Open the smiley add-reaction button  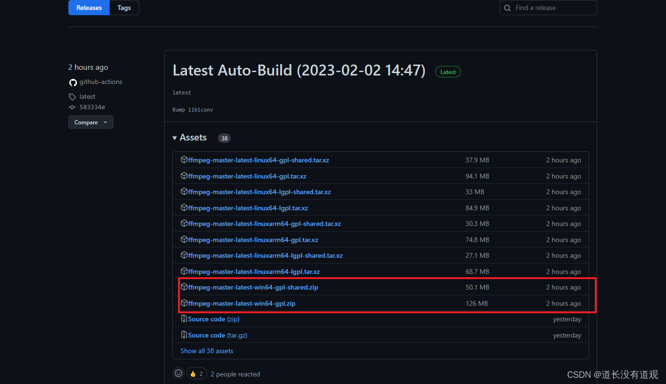click(178, 374)
